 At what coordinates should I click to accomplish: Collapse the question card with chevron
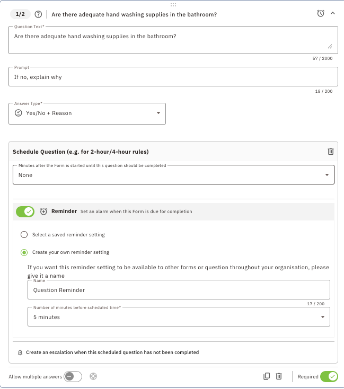click(332, 14)
